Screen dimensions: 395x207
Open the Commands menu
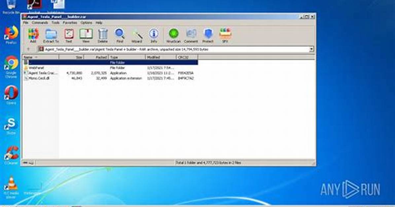(40, 23)
